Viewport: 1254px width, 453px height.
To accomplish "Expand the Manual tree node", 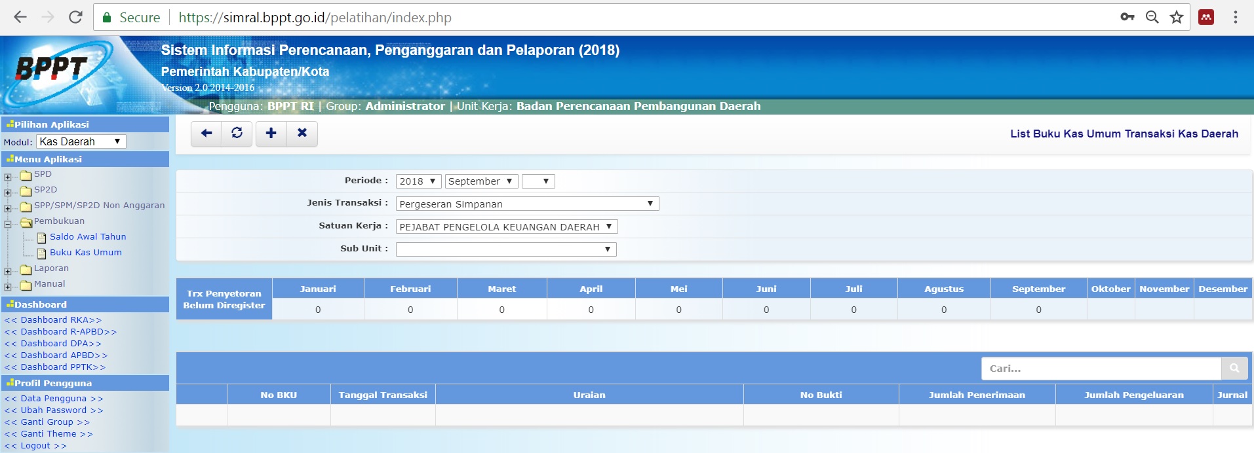I will click(8, 287).
